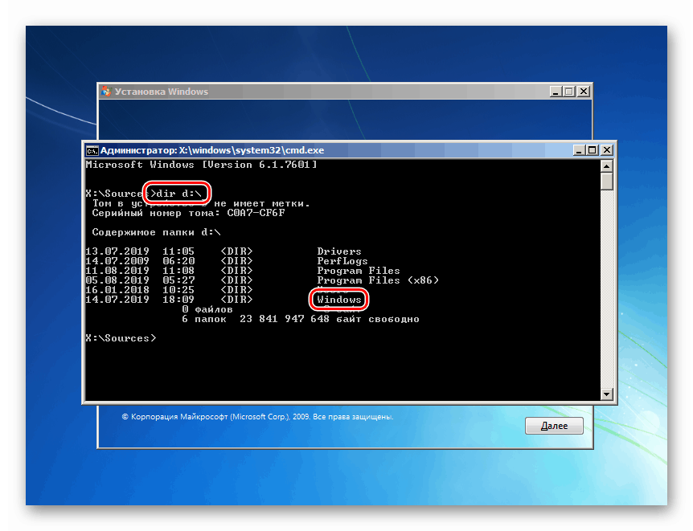Image resolution: width=693 pixels, height=531 pixels.
Task: Click the time 05:27
Action: (x=178, y=280)
